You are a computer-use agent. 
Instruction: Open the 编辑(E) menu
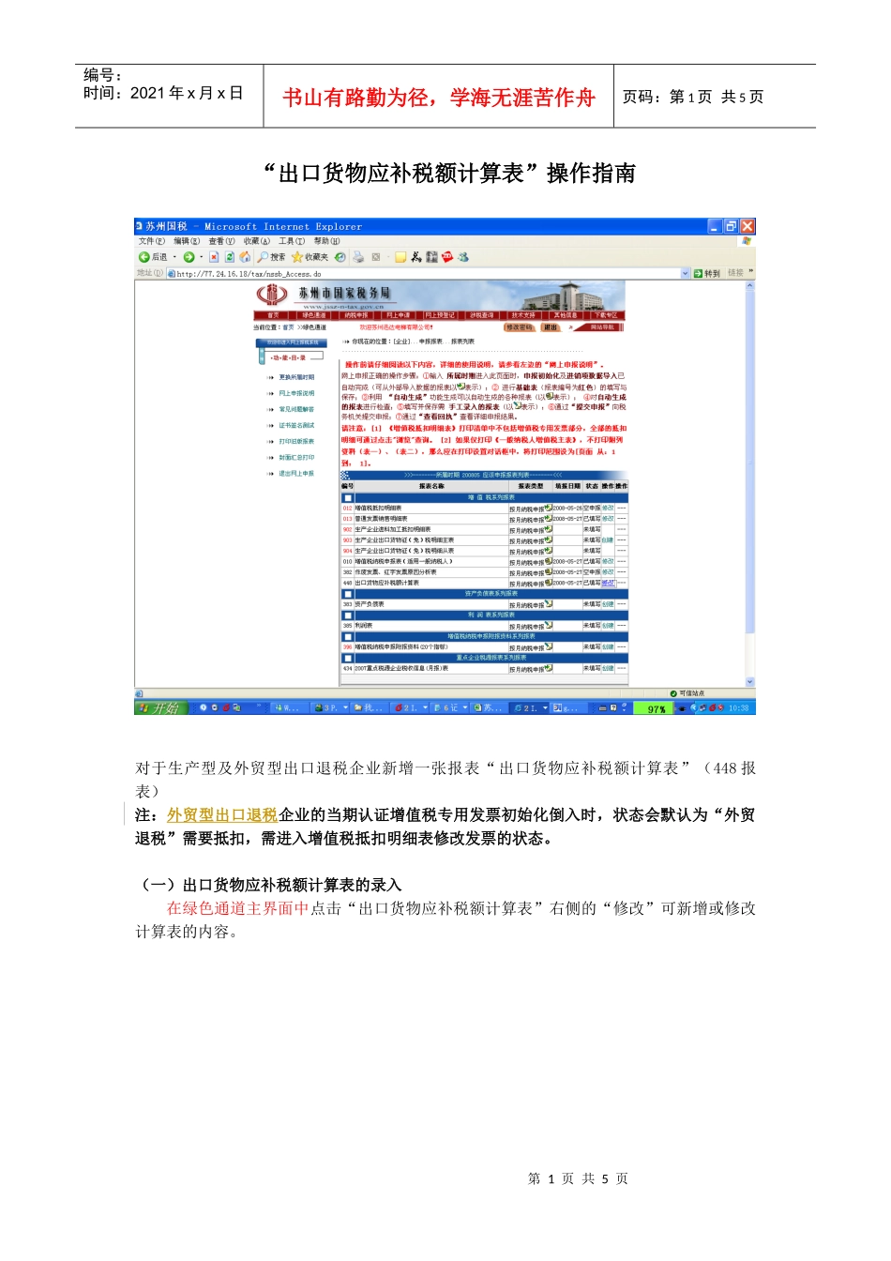tap(187, 241)
